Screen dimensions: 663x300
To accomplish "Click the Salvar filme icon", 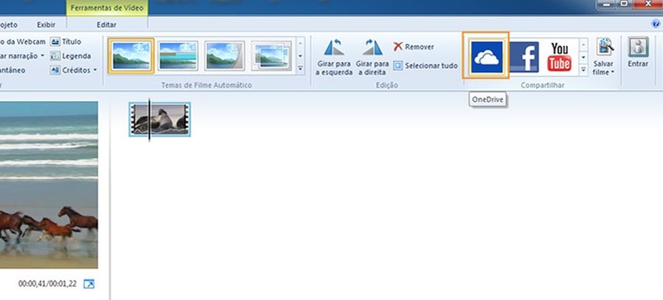I will (605, 47).
